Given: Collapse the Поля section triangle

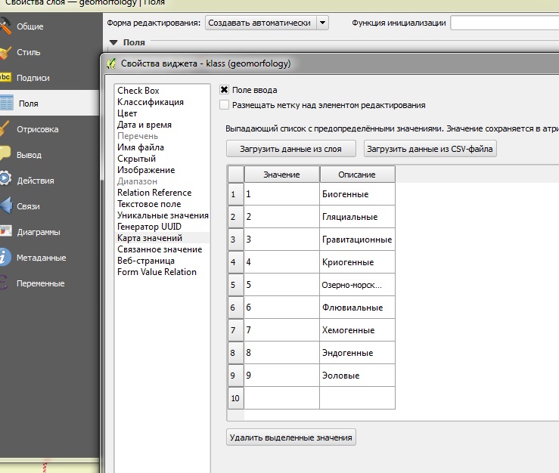Looking at the screenshot, I should [113, 43].
